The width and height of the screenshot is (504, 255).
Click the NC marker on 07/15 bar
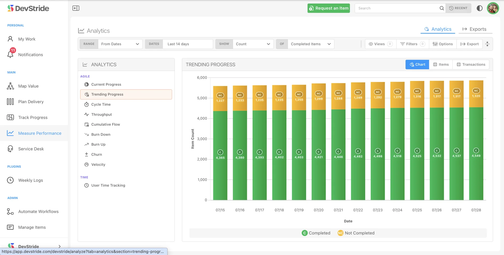click(x=220, y=95)
